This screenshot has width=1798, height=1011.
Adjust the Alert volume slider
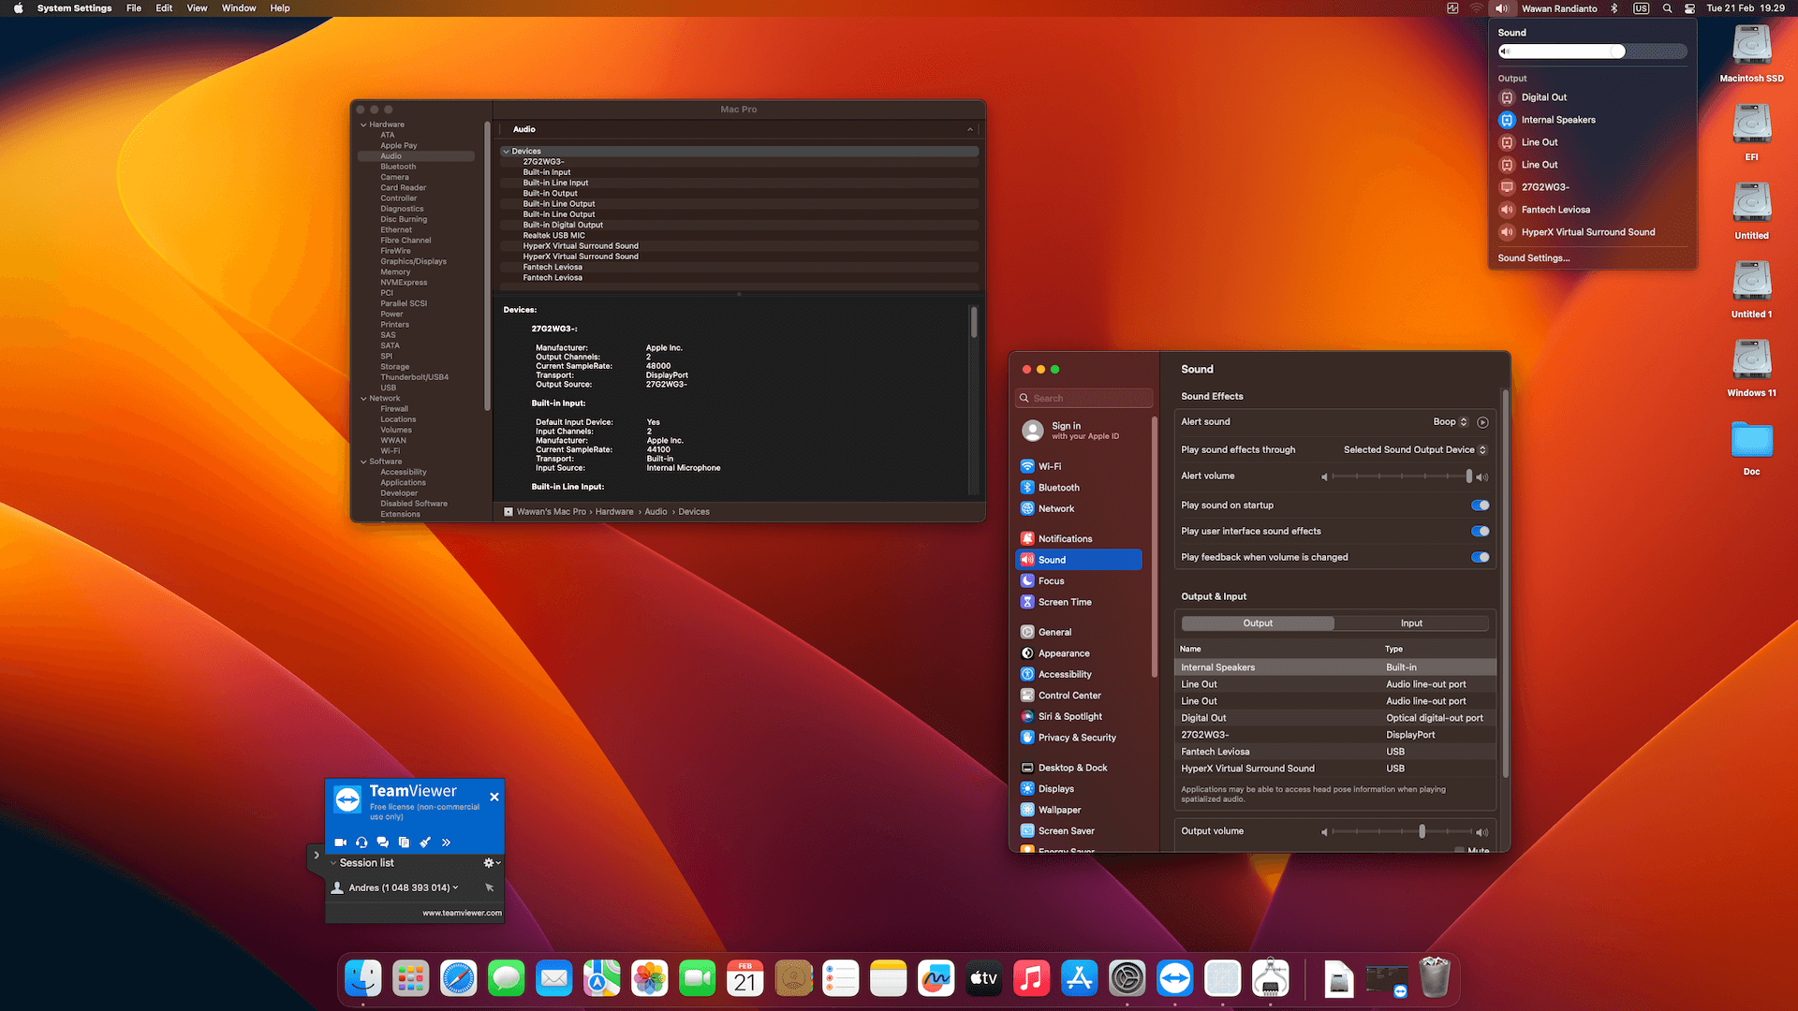click(x=1401, y=476)
